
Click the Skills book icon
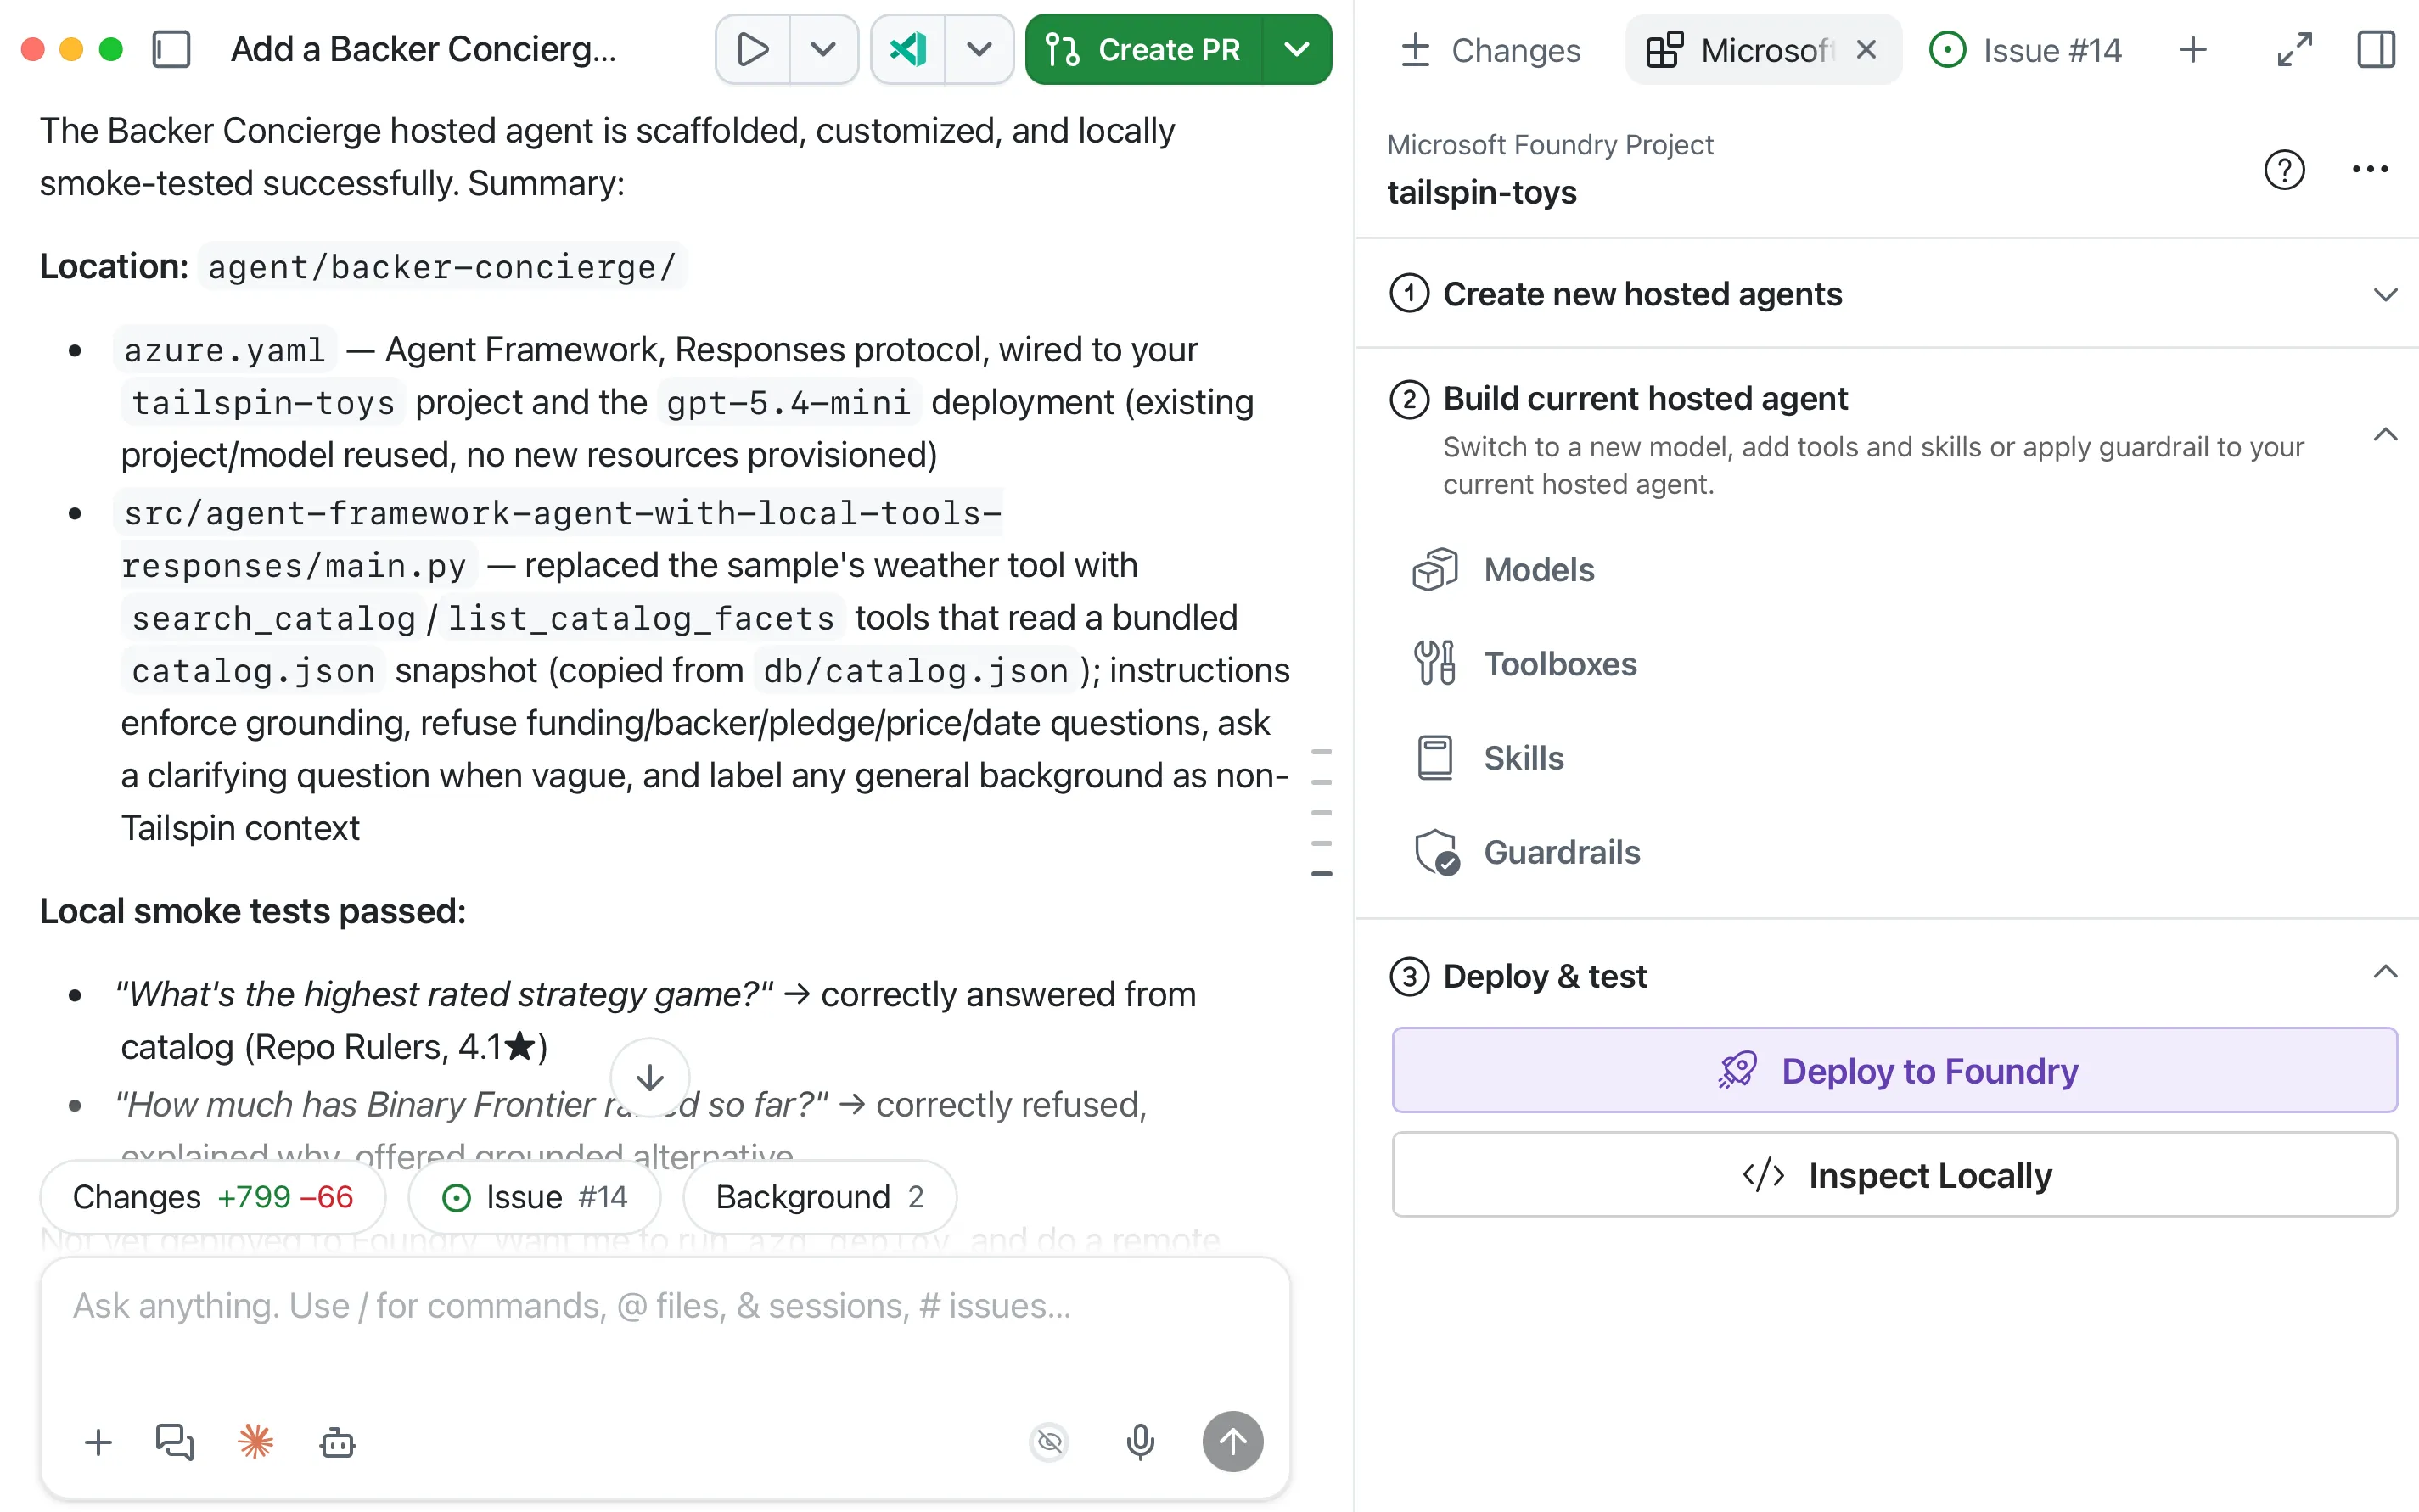[x=1434, y=758]
